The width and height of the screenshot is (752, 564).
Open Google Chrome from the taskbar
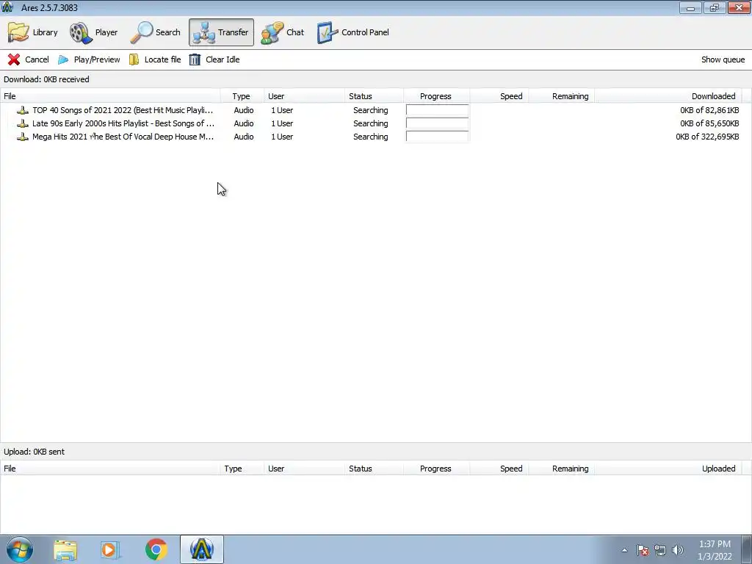point(156,549)
